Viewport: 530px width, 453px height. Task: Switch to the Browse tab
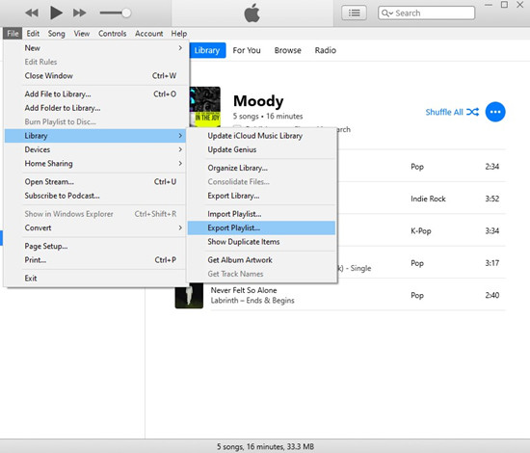click(288, 50)
